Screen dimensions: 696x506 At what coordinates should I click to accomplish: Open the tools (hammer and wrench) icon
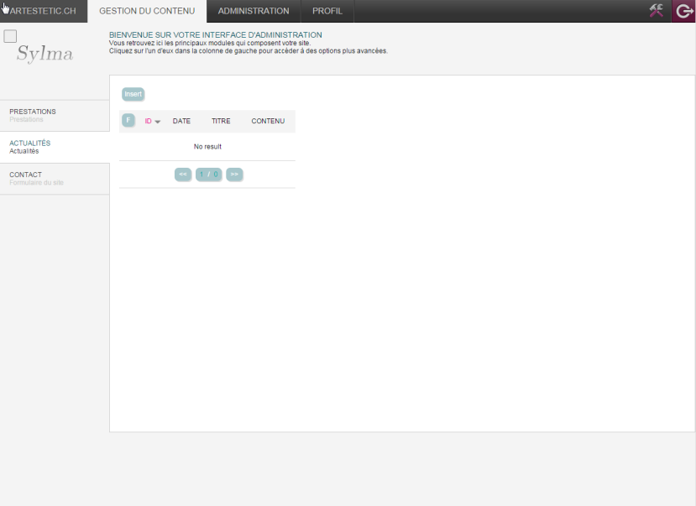tap(656, 10)
